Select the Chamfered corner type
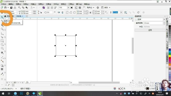Image resolution: width=171 pixels, height=96 pixels. 74,12
